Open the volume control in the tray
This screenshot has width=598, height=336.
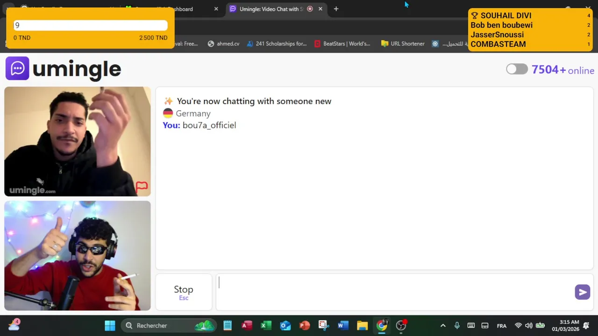528,326
